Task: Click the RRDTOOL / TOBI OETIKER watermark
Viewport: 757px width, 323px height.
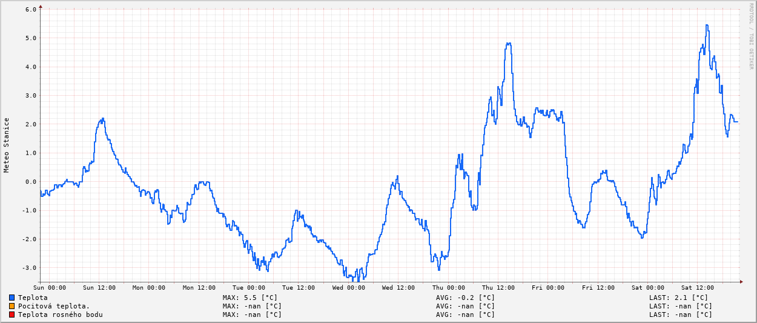Action: point(751,36)
